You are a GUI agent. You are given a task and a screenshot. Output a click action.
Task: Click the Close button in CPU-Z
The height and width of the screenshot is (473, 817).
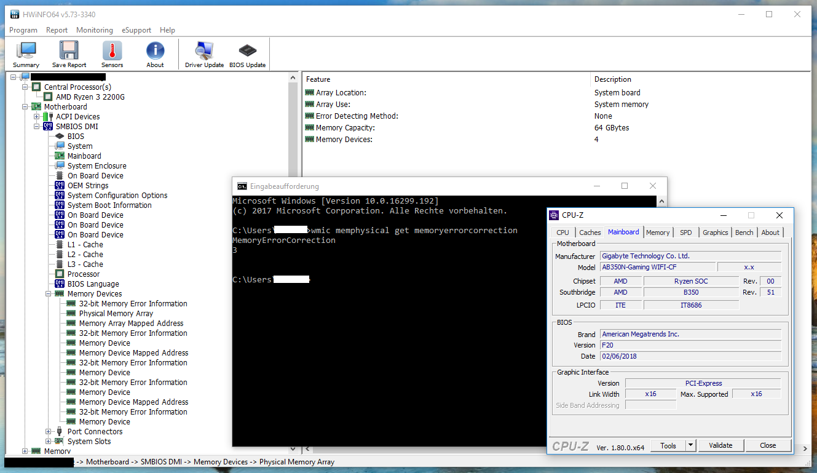[x=768, y=445]
